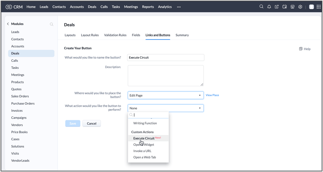Screen dimensions: 323x172
Task: Open the calendar icon in top bar
Action: (x=284, y=7)
